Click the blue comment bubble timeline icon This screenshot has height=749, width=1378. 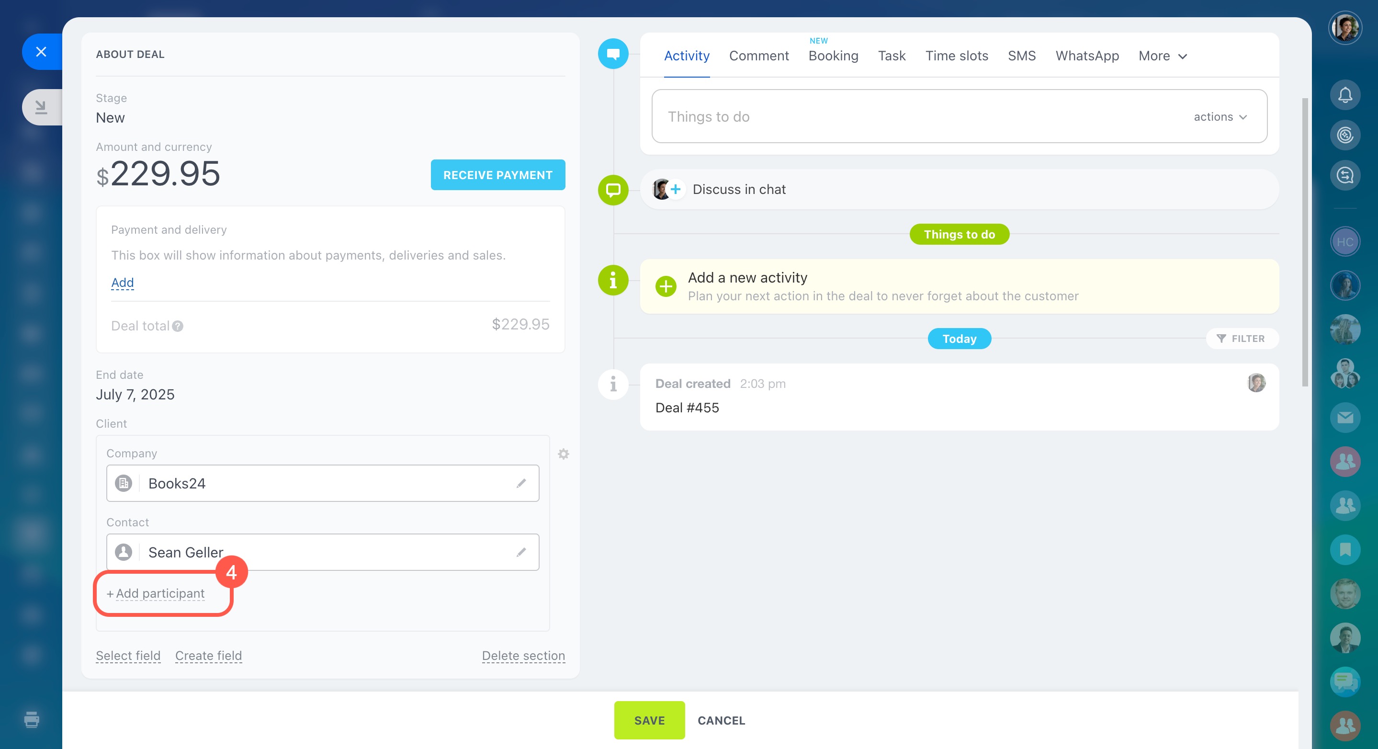613,54
